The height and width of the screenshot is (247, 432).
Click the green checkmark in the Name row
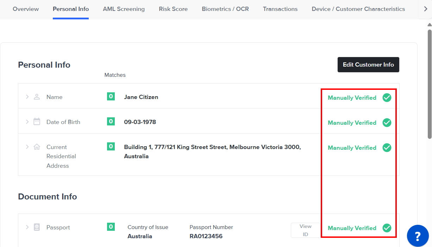[387, 98]
